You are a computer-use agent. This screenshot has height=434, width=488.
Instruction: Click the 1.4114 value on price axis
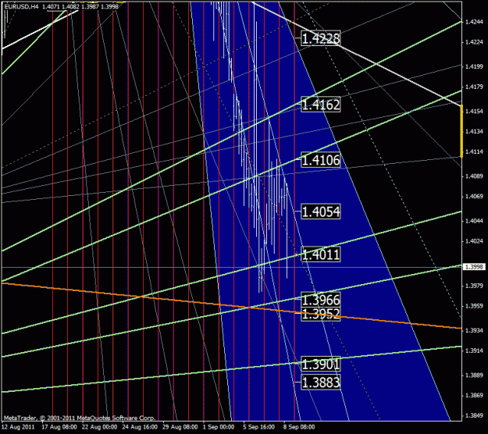coord(474,151)
